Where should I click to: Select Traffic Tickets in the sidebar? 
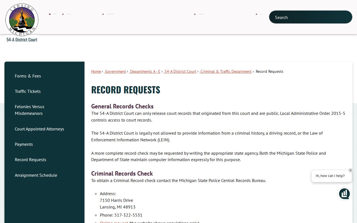coord(28,91)
